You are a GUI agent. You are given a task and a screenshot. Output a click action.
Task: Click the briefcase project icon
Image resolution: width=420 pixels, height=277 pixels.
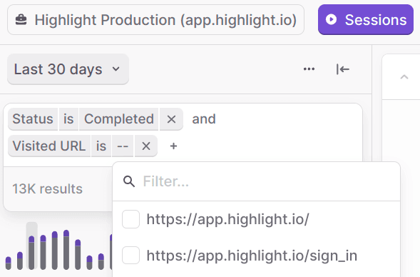click(x=21, y=20)
